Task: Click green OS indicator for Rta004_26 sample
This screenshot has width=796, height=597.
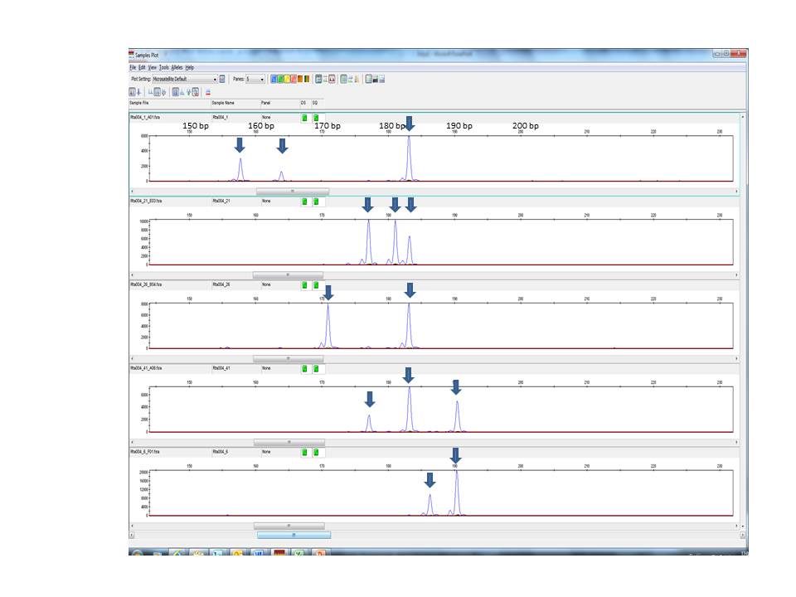Action: (x=304, y=285)
